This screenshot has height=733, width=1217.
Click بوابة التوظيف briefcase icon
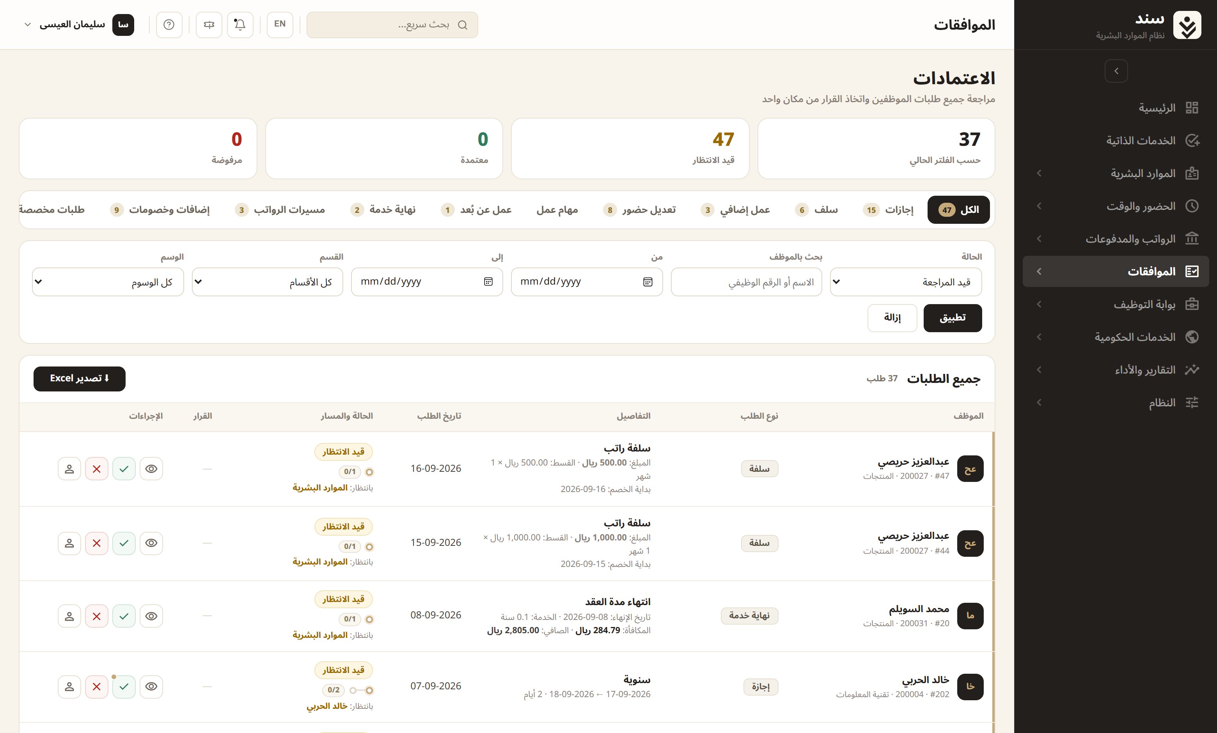point(1192,304)
